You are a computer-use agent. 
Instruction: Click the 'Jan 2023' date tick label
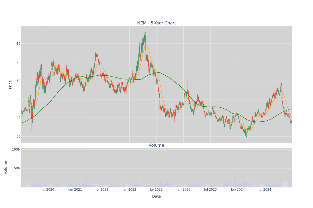tap(184, 190)
